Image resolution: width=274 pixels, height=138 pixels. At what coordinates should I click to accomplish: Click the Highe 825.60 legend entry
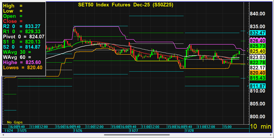[22, 62]
